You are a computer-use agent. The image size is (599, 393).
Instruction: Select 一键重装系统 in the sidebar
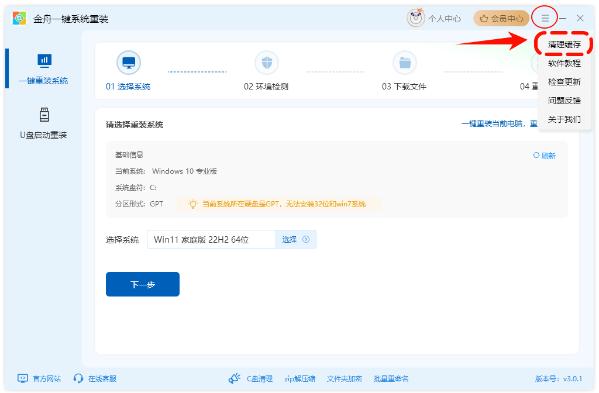[x=43, y=69]
